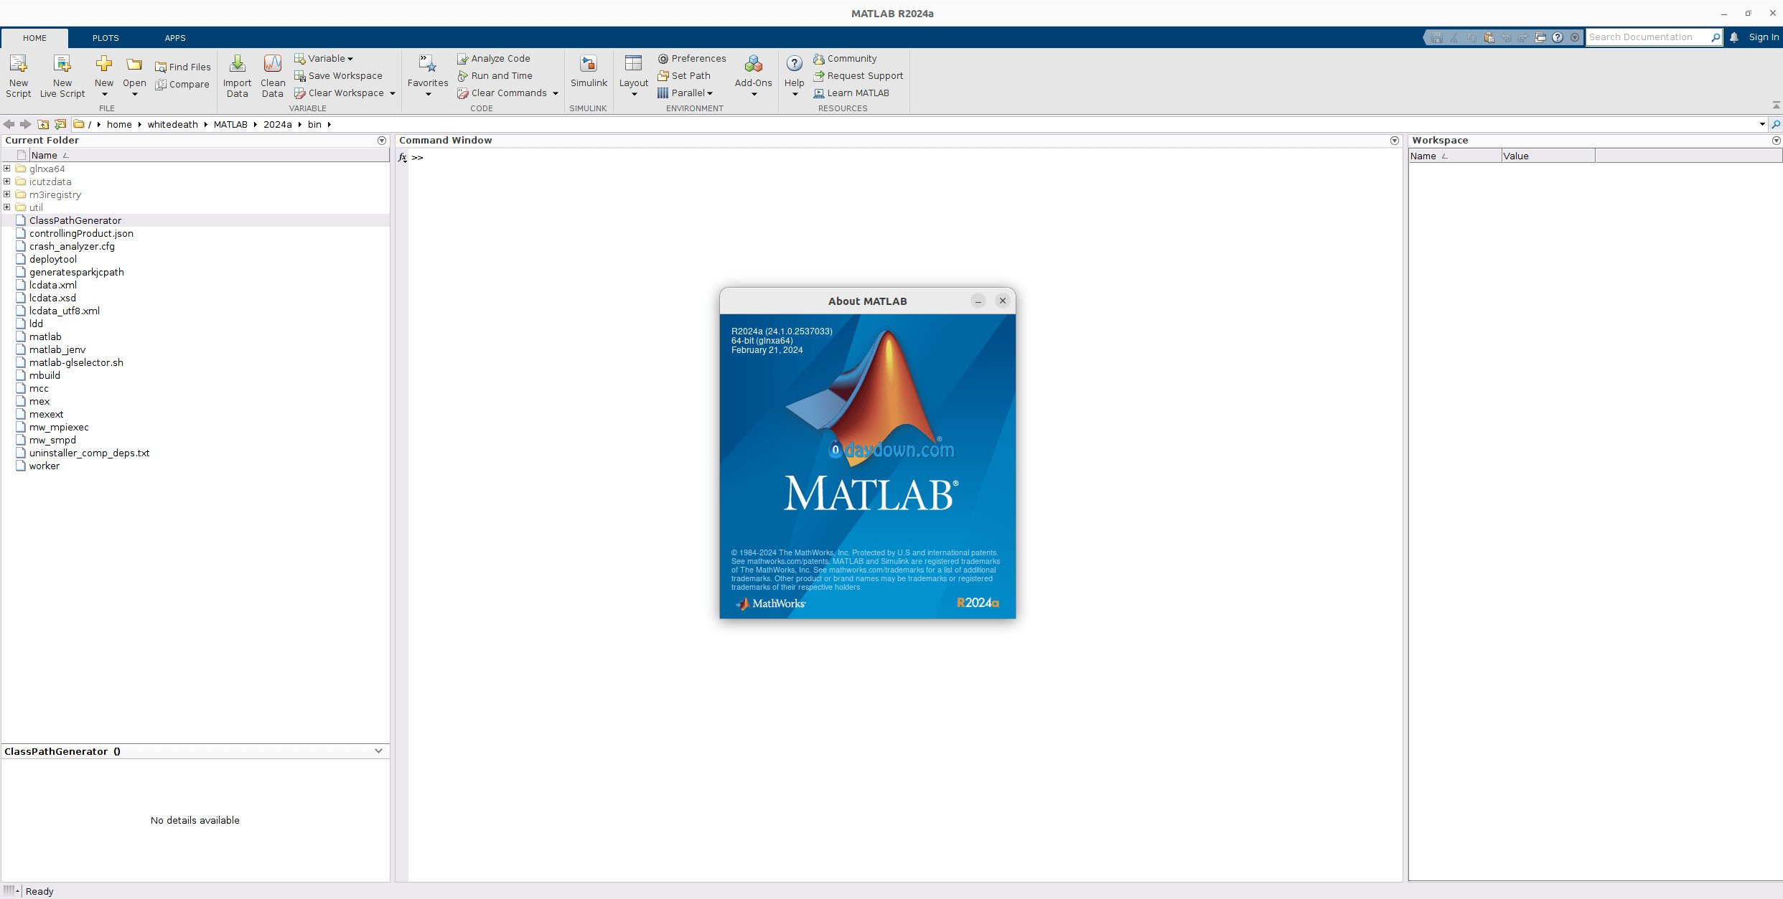Click Set Path
The image size is (1783, 899).
pos(684,75)
